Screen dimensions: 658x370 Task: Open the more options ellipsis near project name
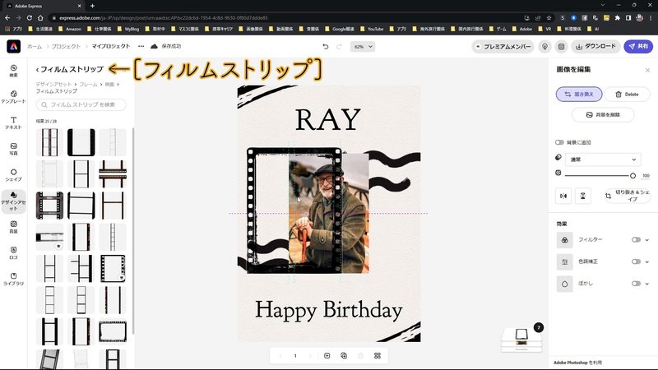pyautogui.click(x=141, y=46)
